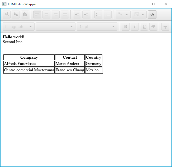This screenshot has width=172, height=167.
Task: Click the Indent (increase indent) icon
Action: click(x=86, y=15)
